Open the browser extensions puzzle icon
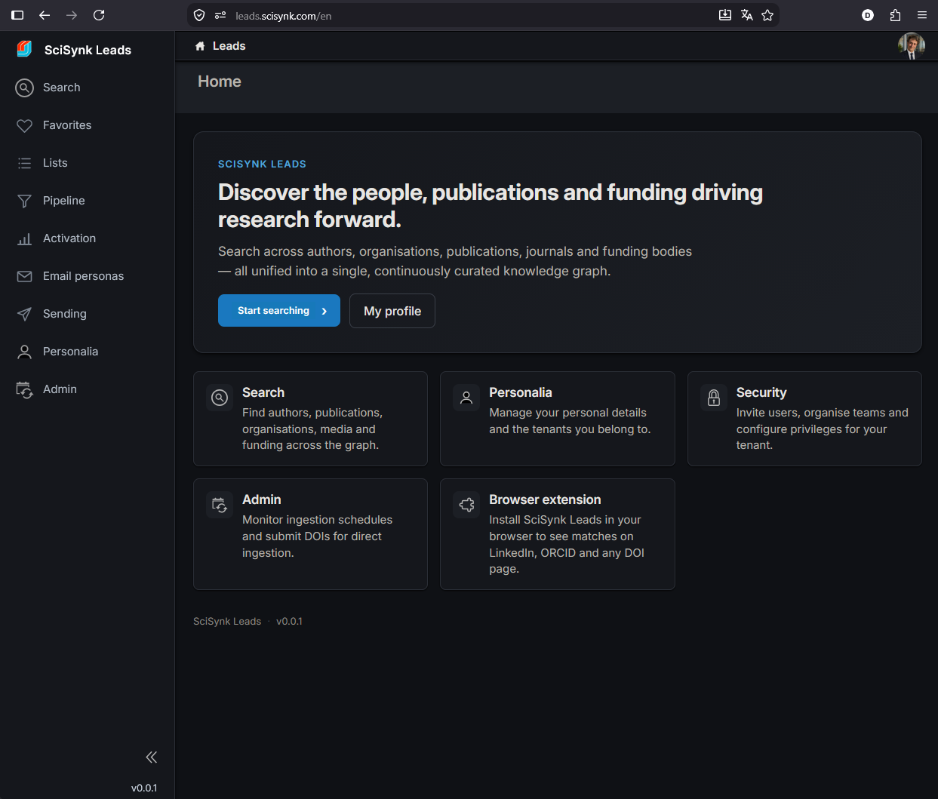The height and width of the screenshot is (799, 938). (895, 15)
